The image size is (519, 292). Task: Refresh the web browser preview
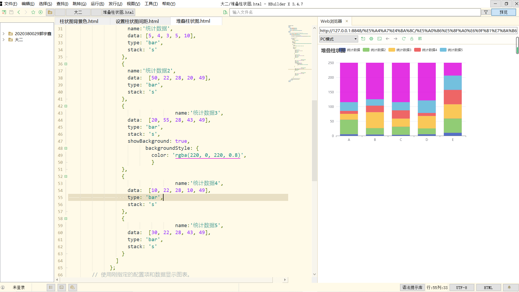[404, 39]
